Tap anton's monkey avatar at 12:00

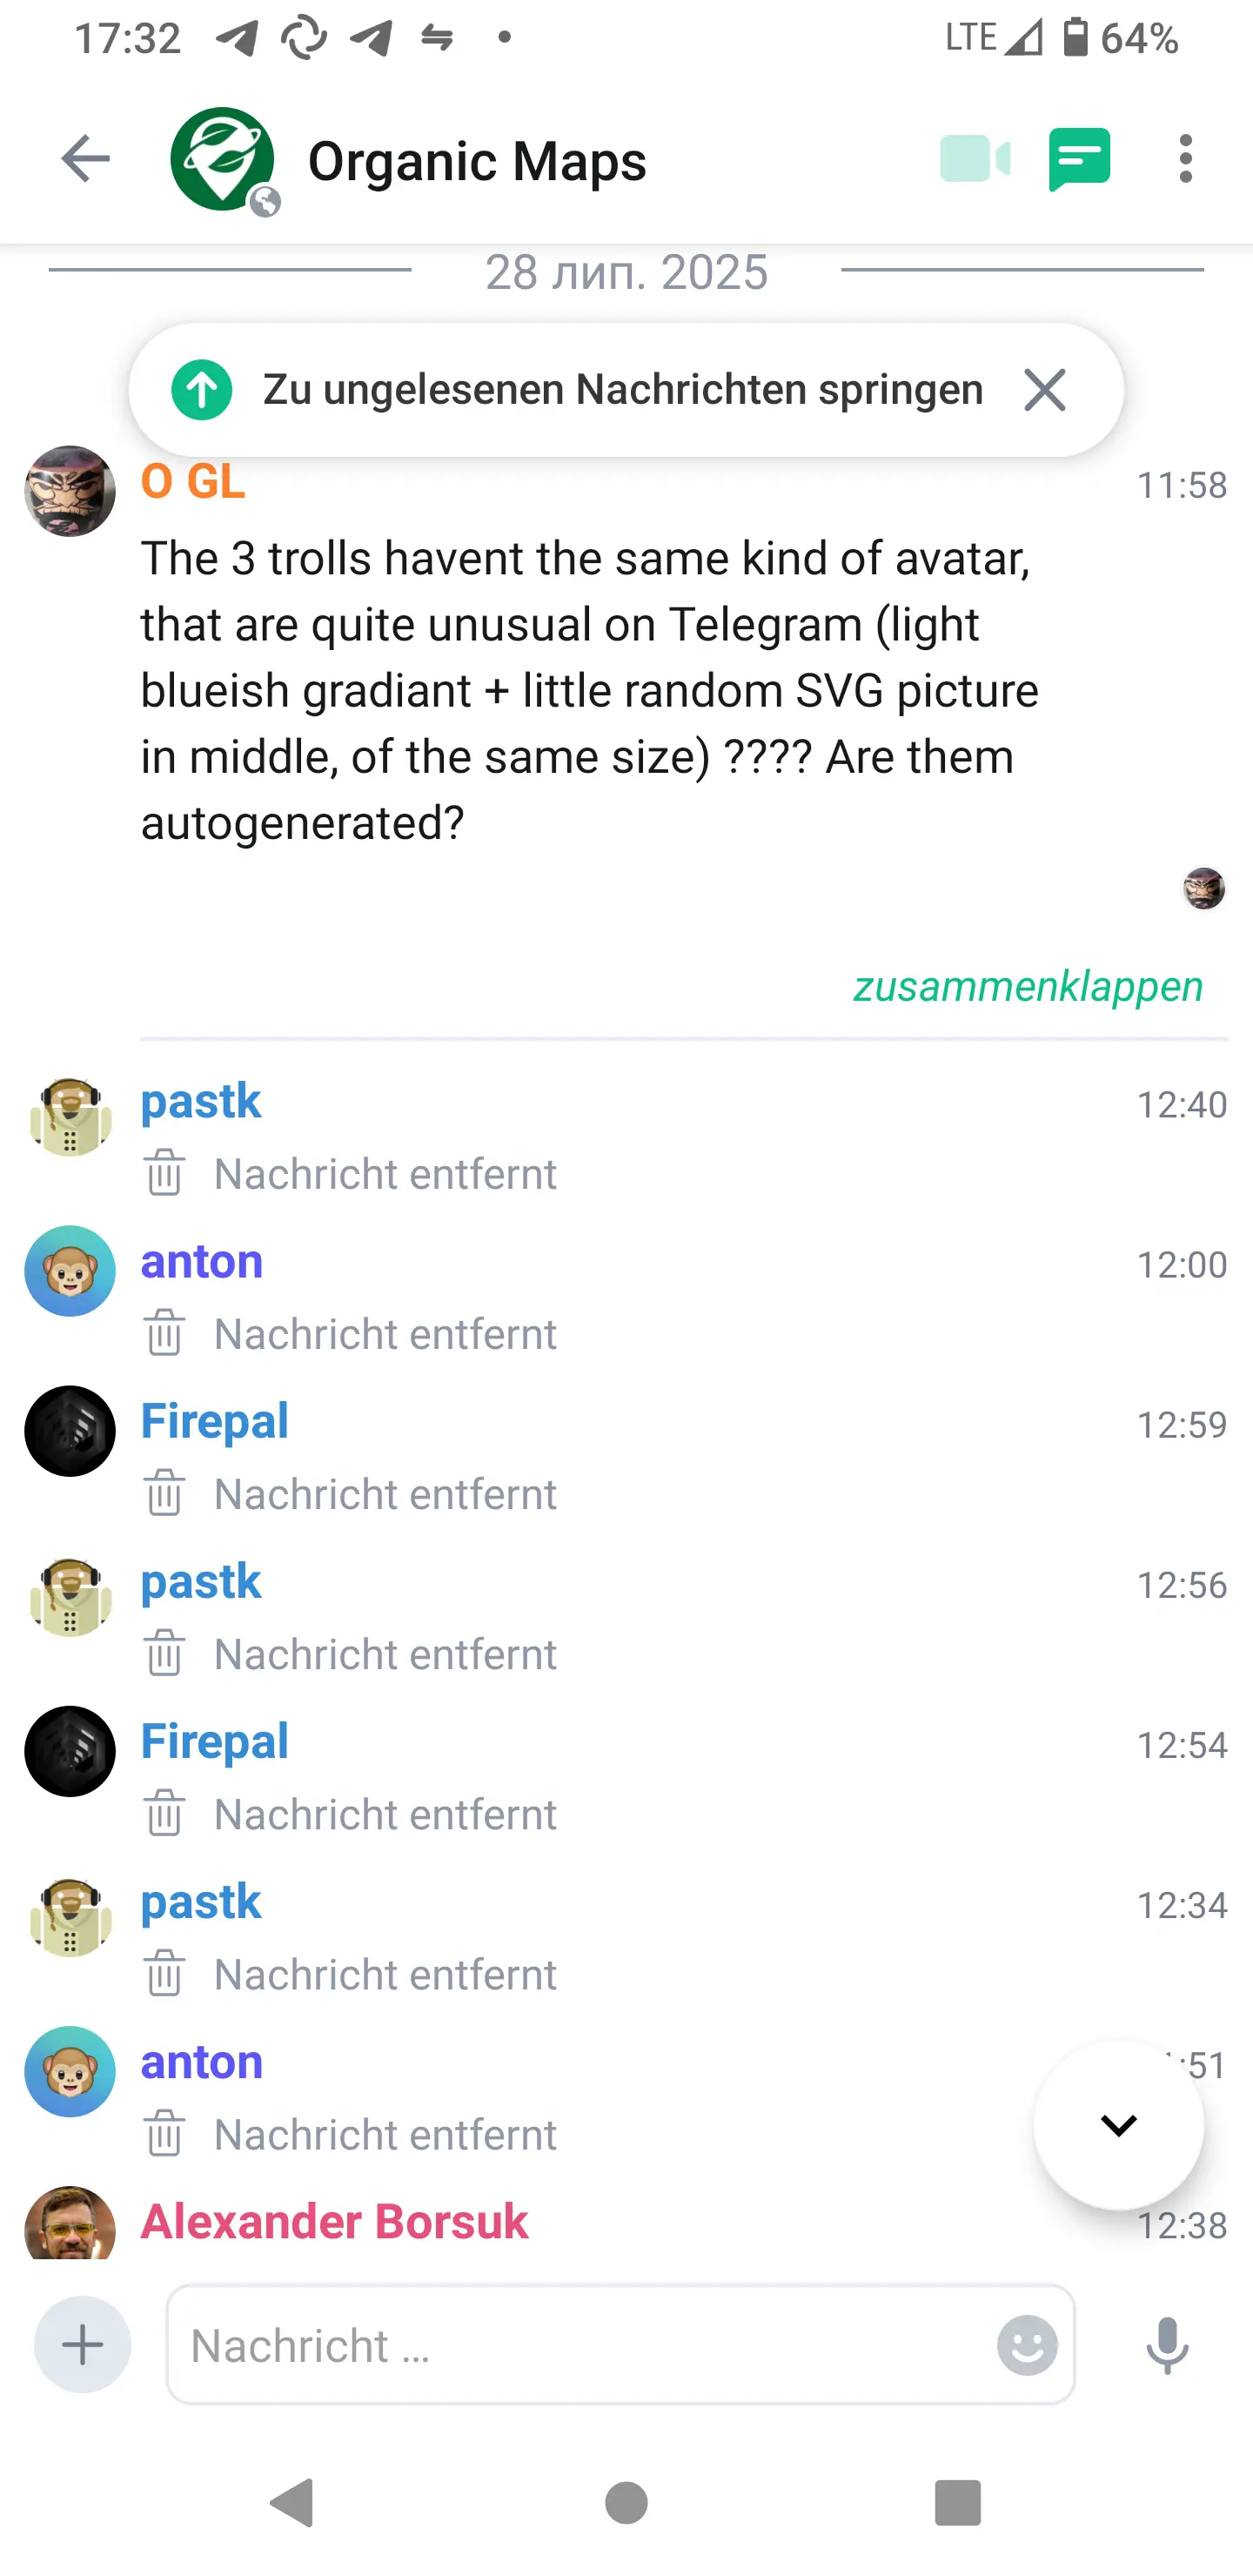tap(70, 1271)
